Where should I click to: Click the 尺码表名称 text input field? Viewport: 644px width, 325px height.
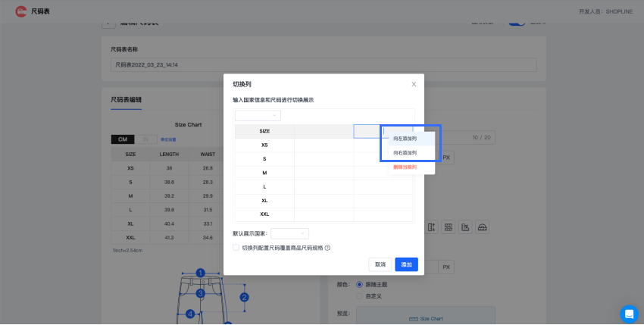click(324, 65)
